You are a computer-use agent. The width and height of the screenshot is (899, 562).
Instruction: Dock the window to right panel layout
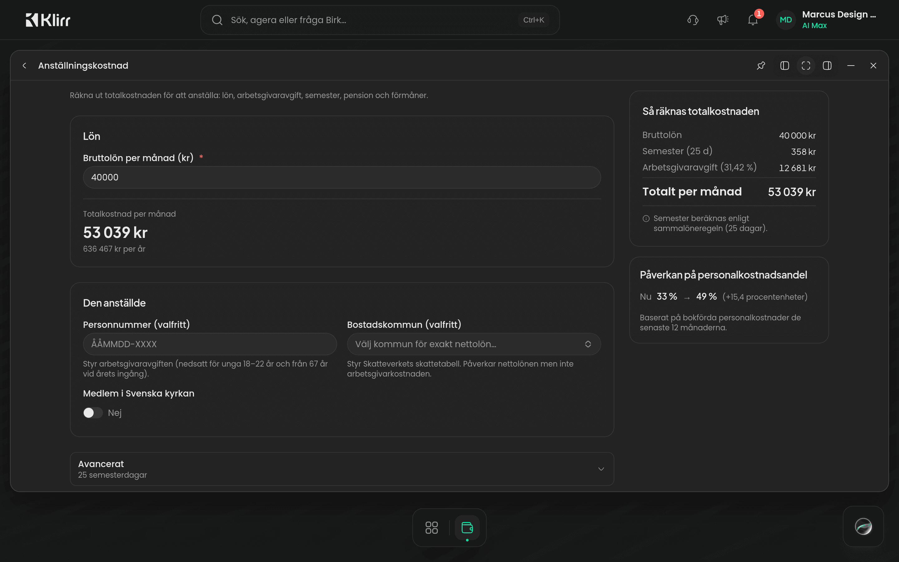827,66
